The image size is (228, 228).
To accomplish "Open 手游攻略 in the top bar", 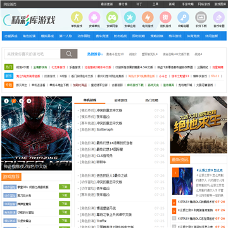I will coord(188,4).
